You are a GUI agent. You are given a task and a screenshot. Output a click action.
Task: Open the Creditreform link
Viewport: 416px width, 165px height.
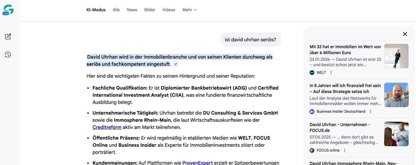[x=107, y=127]
